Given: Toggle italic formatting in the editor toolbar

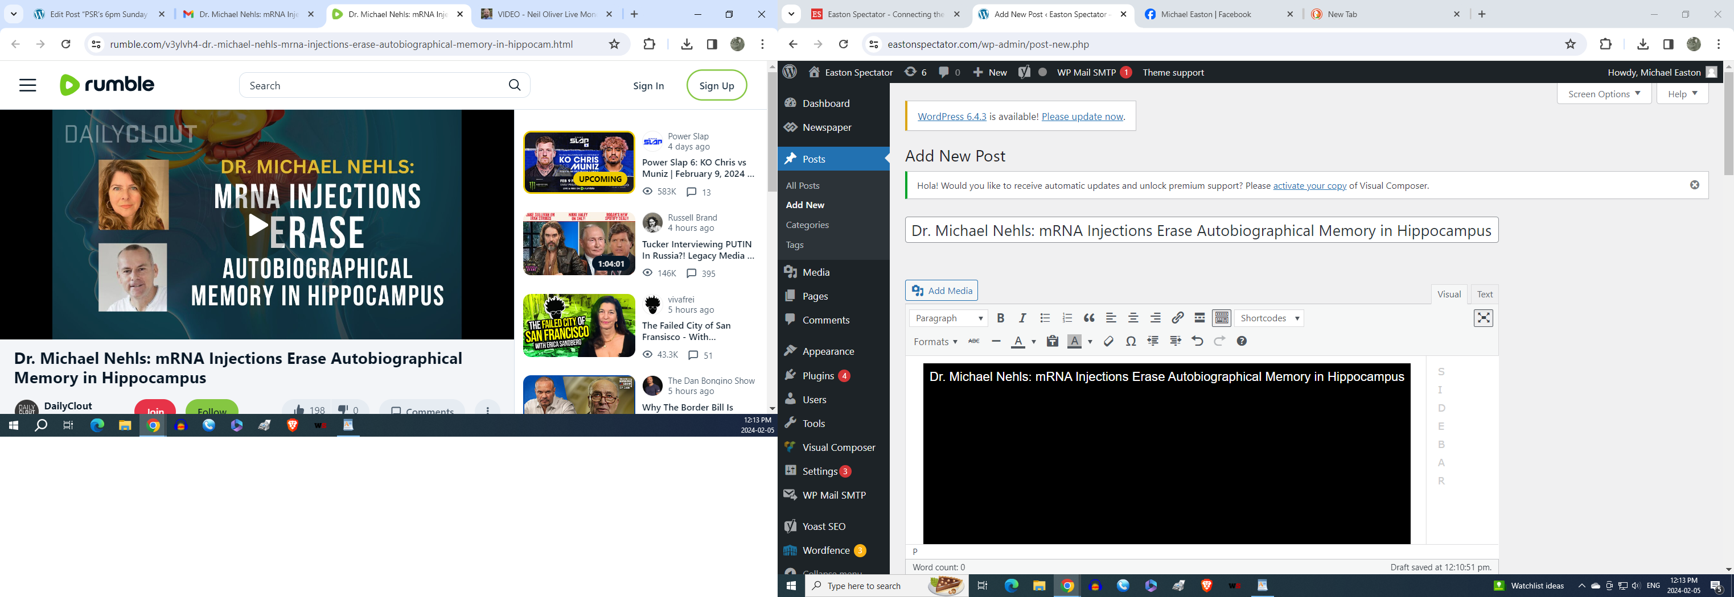Looking at the screenshot, I should click(1022, 318).
